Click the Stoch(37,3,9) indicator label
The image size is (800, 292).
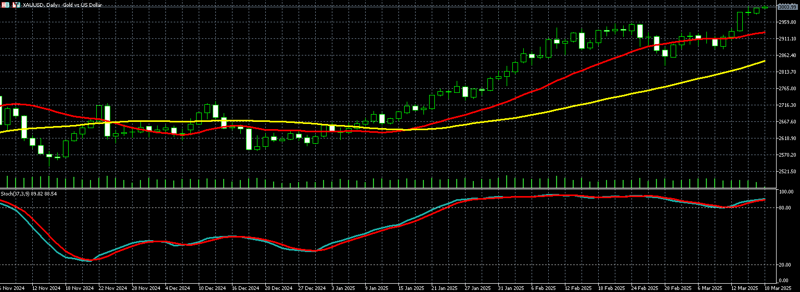click(x=29, y=193)
